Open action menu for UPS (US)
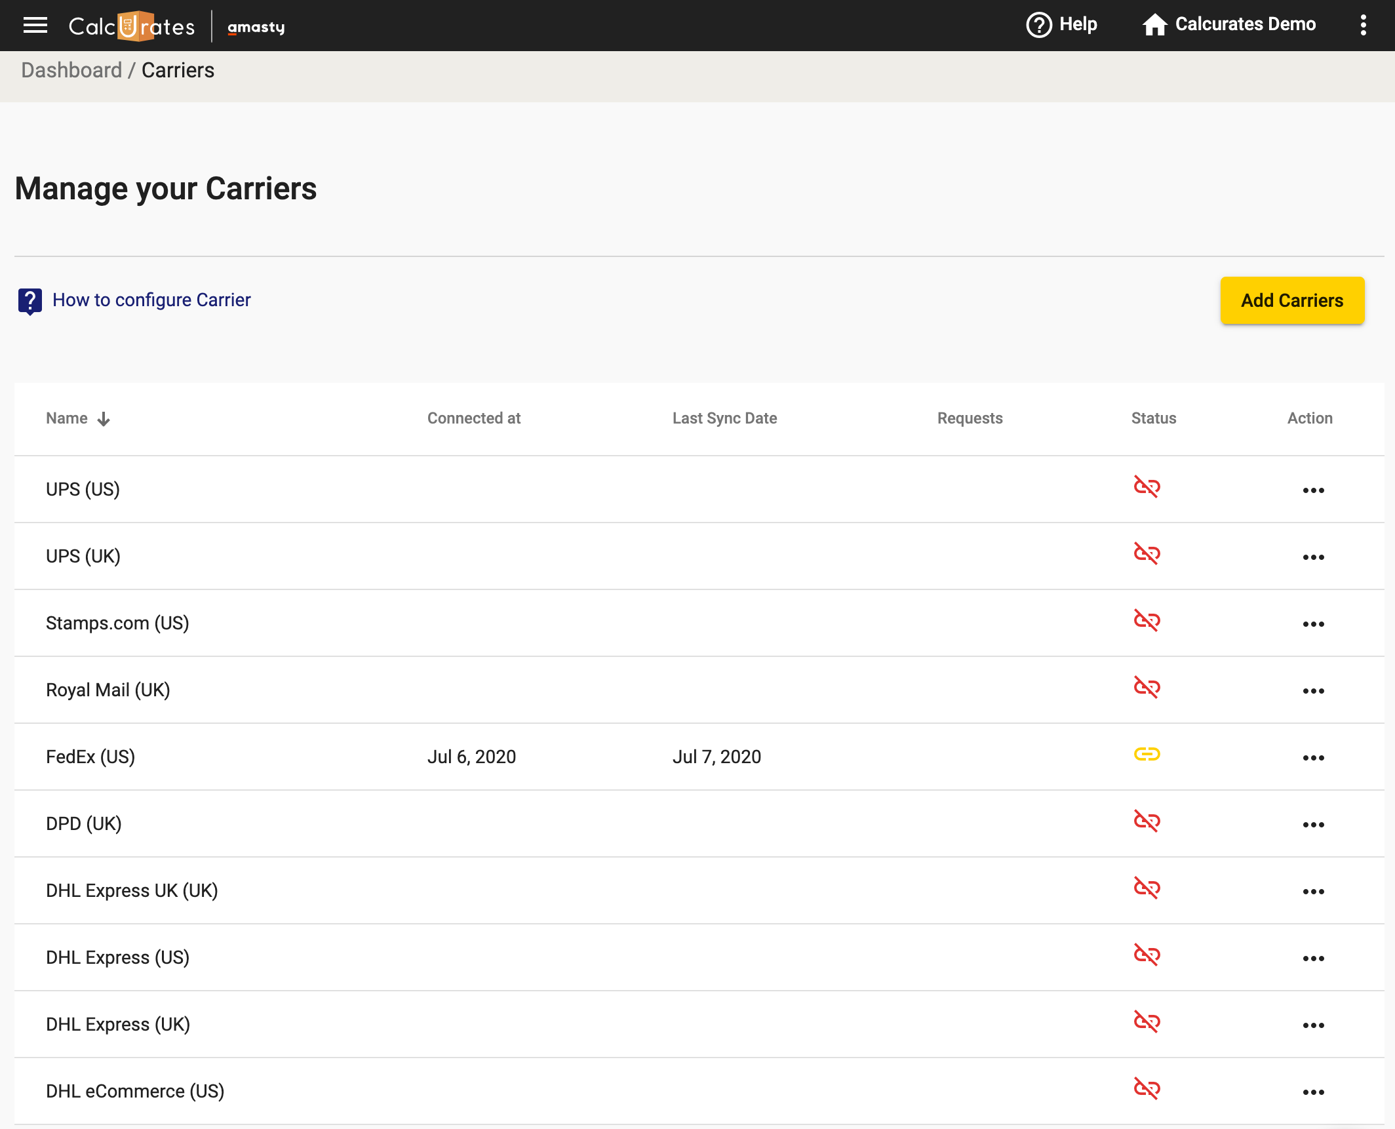 click(x=1314, y=490)
